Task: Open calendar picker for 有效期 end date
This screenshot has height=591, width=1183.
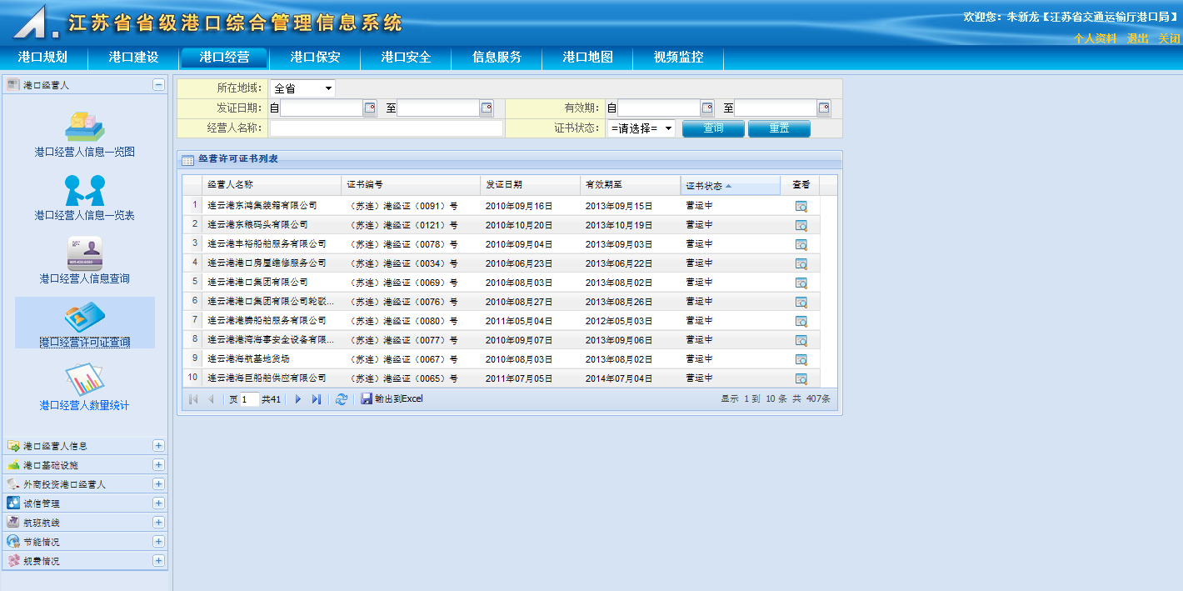Action: (824, 108)
